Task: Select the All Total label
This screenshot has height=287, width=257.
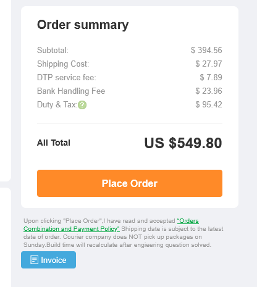Action: tap(54, 143)
